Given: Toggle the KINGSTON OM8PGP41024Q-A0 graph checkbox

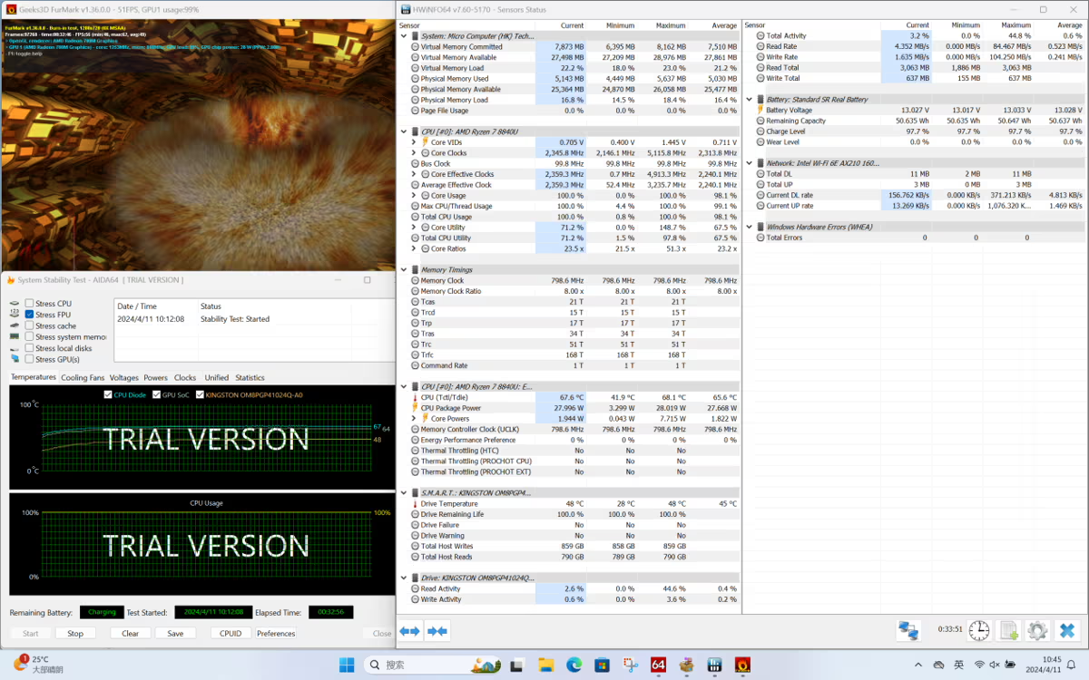Looking at the screenshot, I should click(x=201, y=394).
